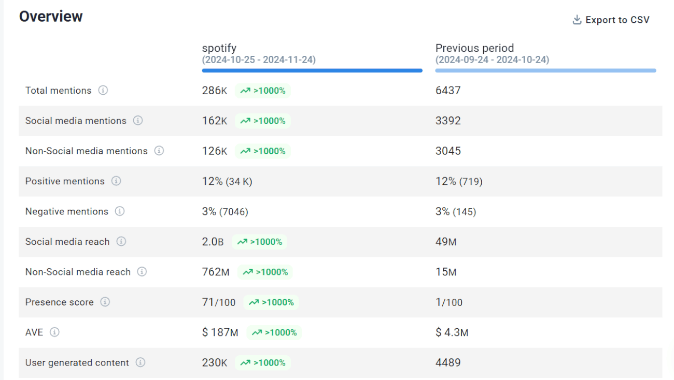Click the Total mentions info icon
This screenshot has height=380, width=674.
coord(103,90)
